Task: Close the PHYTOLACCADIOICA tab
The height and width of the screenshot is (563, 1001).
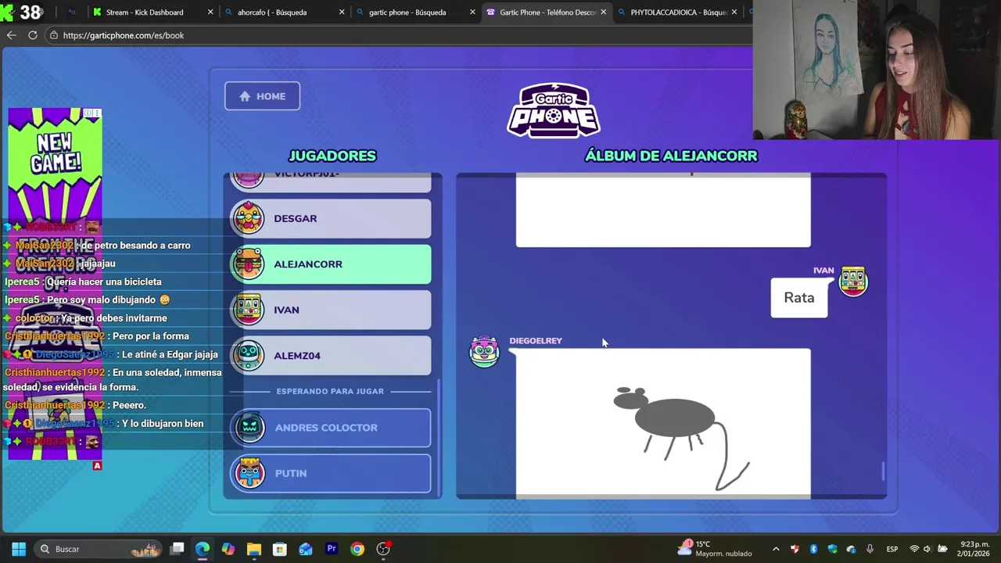Action: [734, 13]
